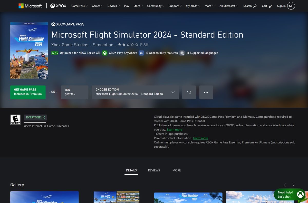
Task: Open the XBOX home logo
Action: coord(58,6)
